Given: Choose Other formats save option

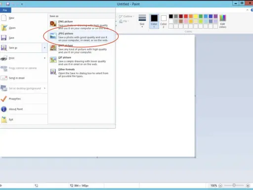Looking at the screenshot, I should 82,73.
